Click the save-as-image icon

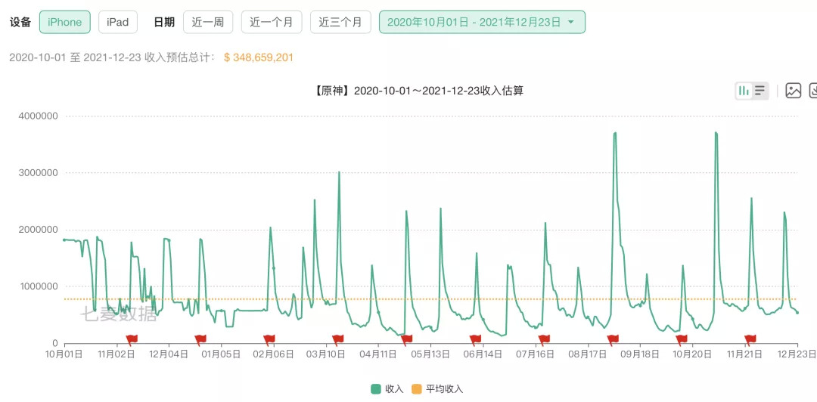click(x=793, y=91)
